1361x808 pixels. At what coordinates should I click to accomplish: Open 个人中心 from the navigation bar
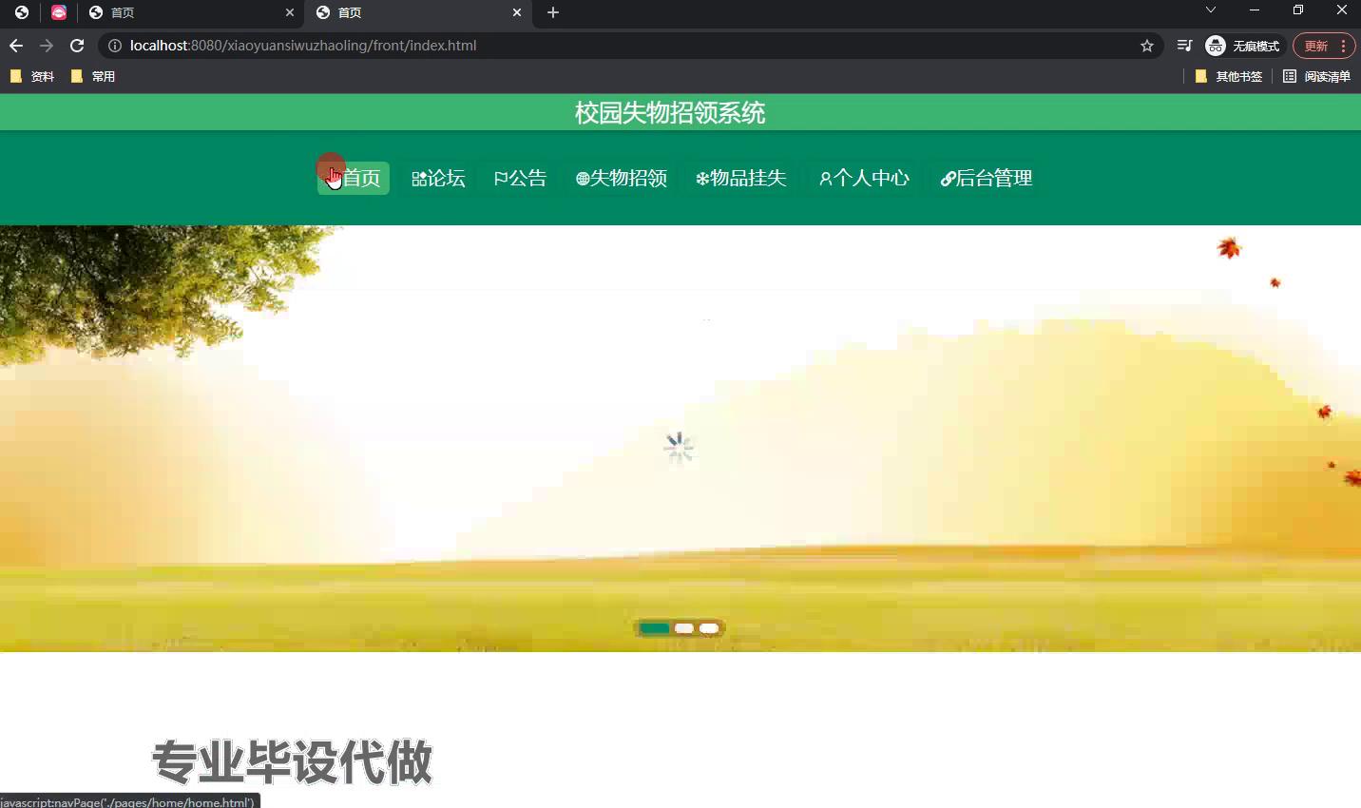click(864, 179)
